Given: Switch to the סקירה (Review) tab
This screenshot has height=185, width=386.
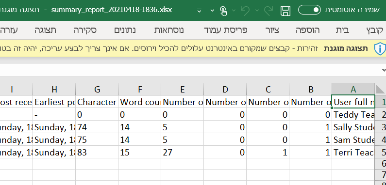Looking at the screenshot, I should click(85, 30).
